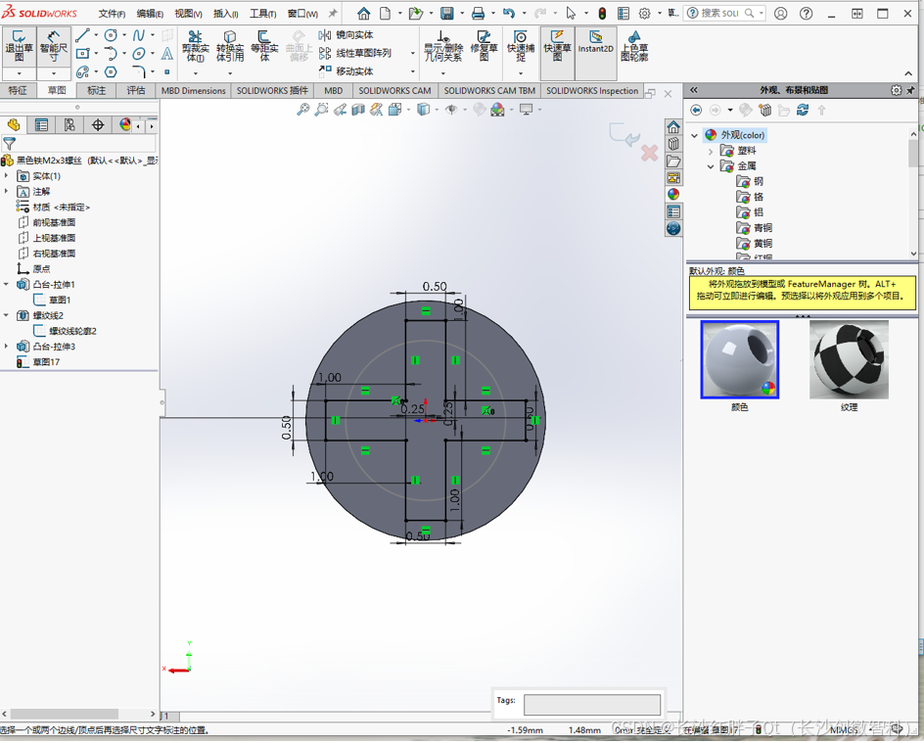Click the 转换实体引用 (Convert Entities) icon

point(228,45)
